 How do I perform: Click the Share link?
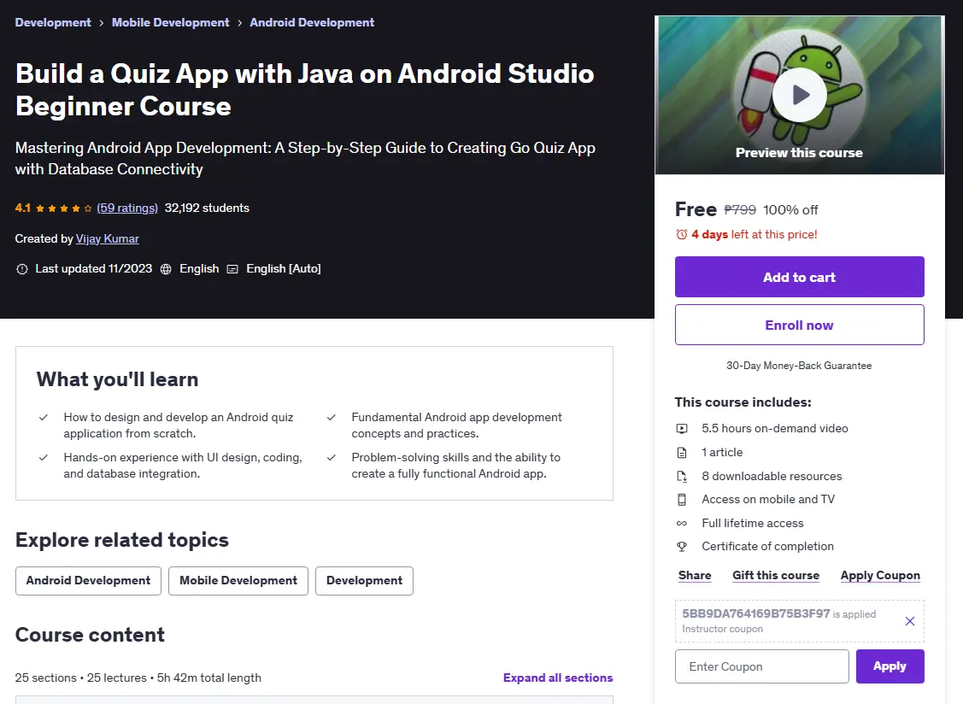point(695,576)
